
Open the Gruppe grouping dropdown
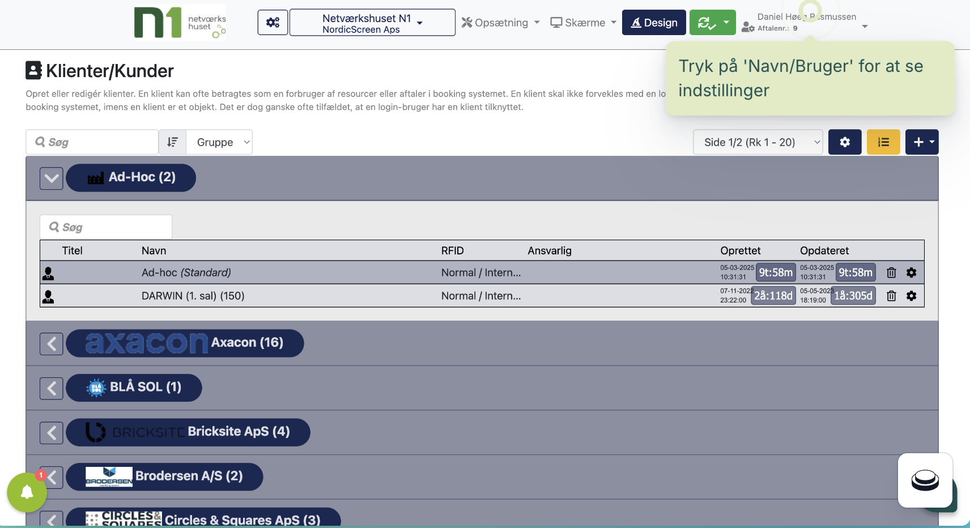coord(219,142)
